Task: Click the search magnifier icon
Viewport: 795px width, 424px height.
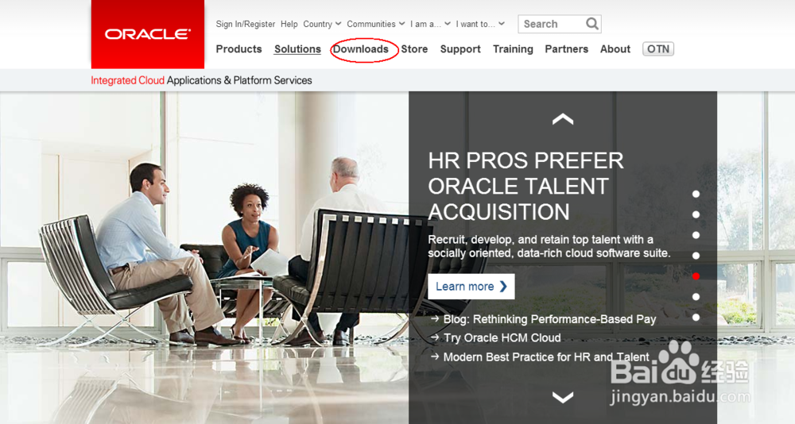Action: click(x=591, y=24)
